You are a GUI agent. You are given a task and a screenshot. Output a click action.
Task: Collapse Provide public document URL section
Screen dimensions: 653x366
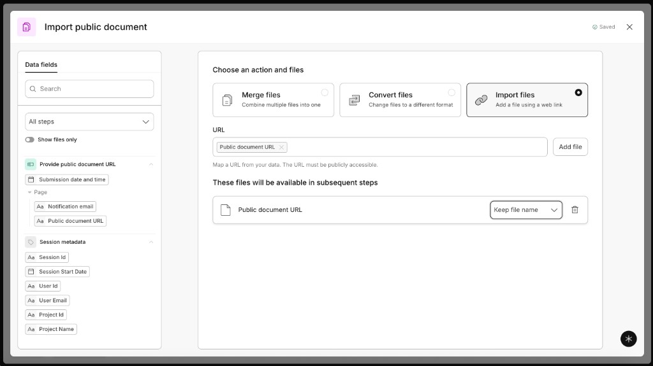[x=151, y=164]
